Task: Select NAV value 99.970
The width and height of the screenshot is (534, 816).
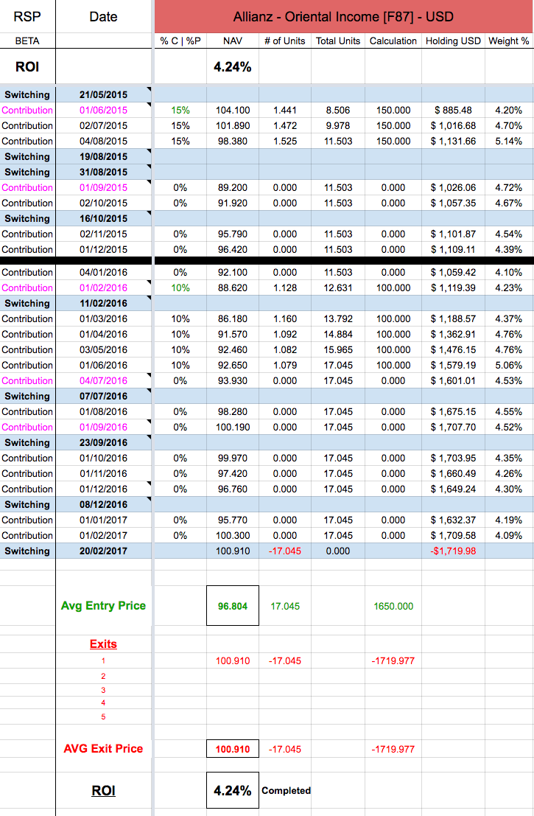Action: click(233, 458)
